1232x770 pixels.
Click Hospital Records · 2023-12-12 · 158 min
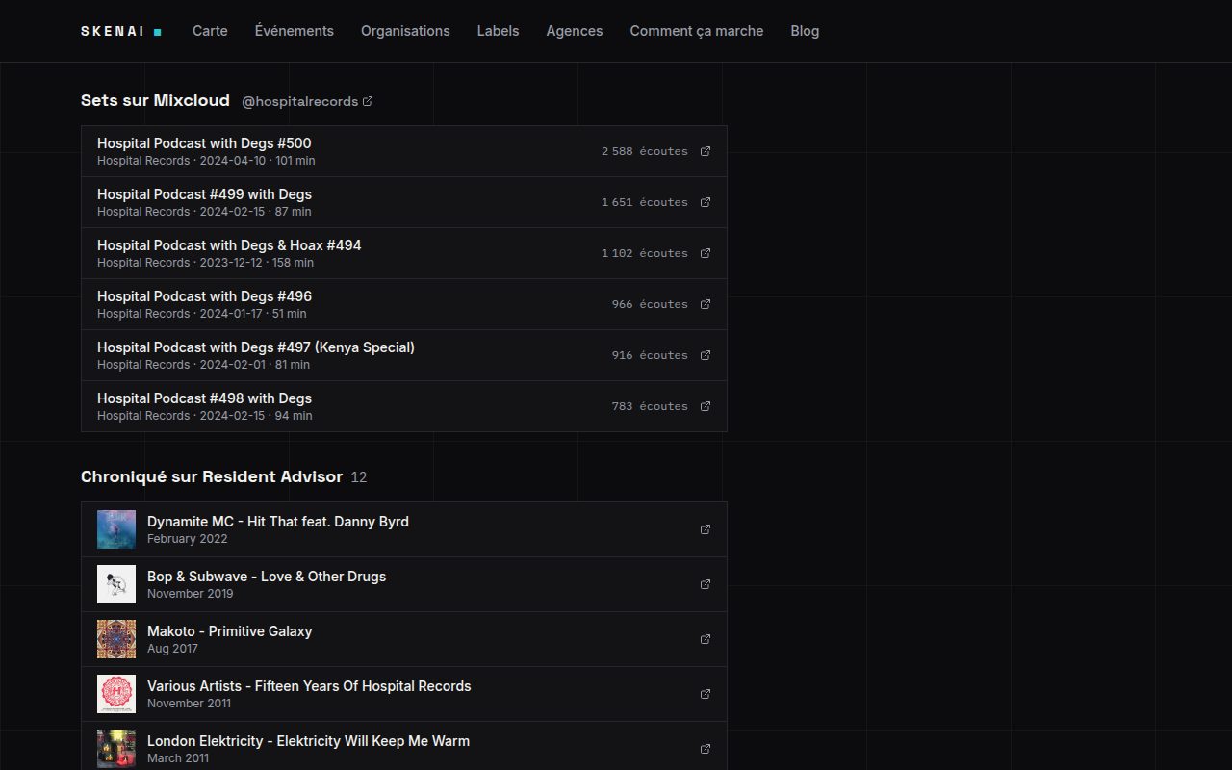click(205, 263)
